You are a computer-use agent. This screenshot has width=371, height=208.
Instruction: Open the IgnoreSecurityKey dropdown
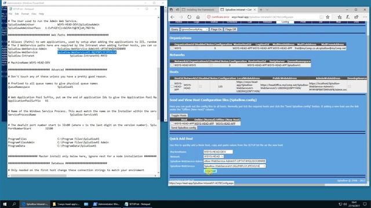(195, 29)
